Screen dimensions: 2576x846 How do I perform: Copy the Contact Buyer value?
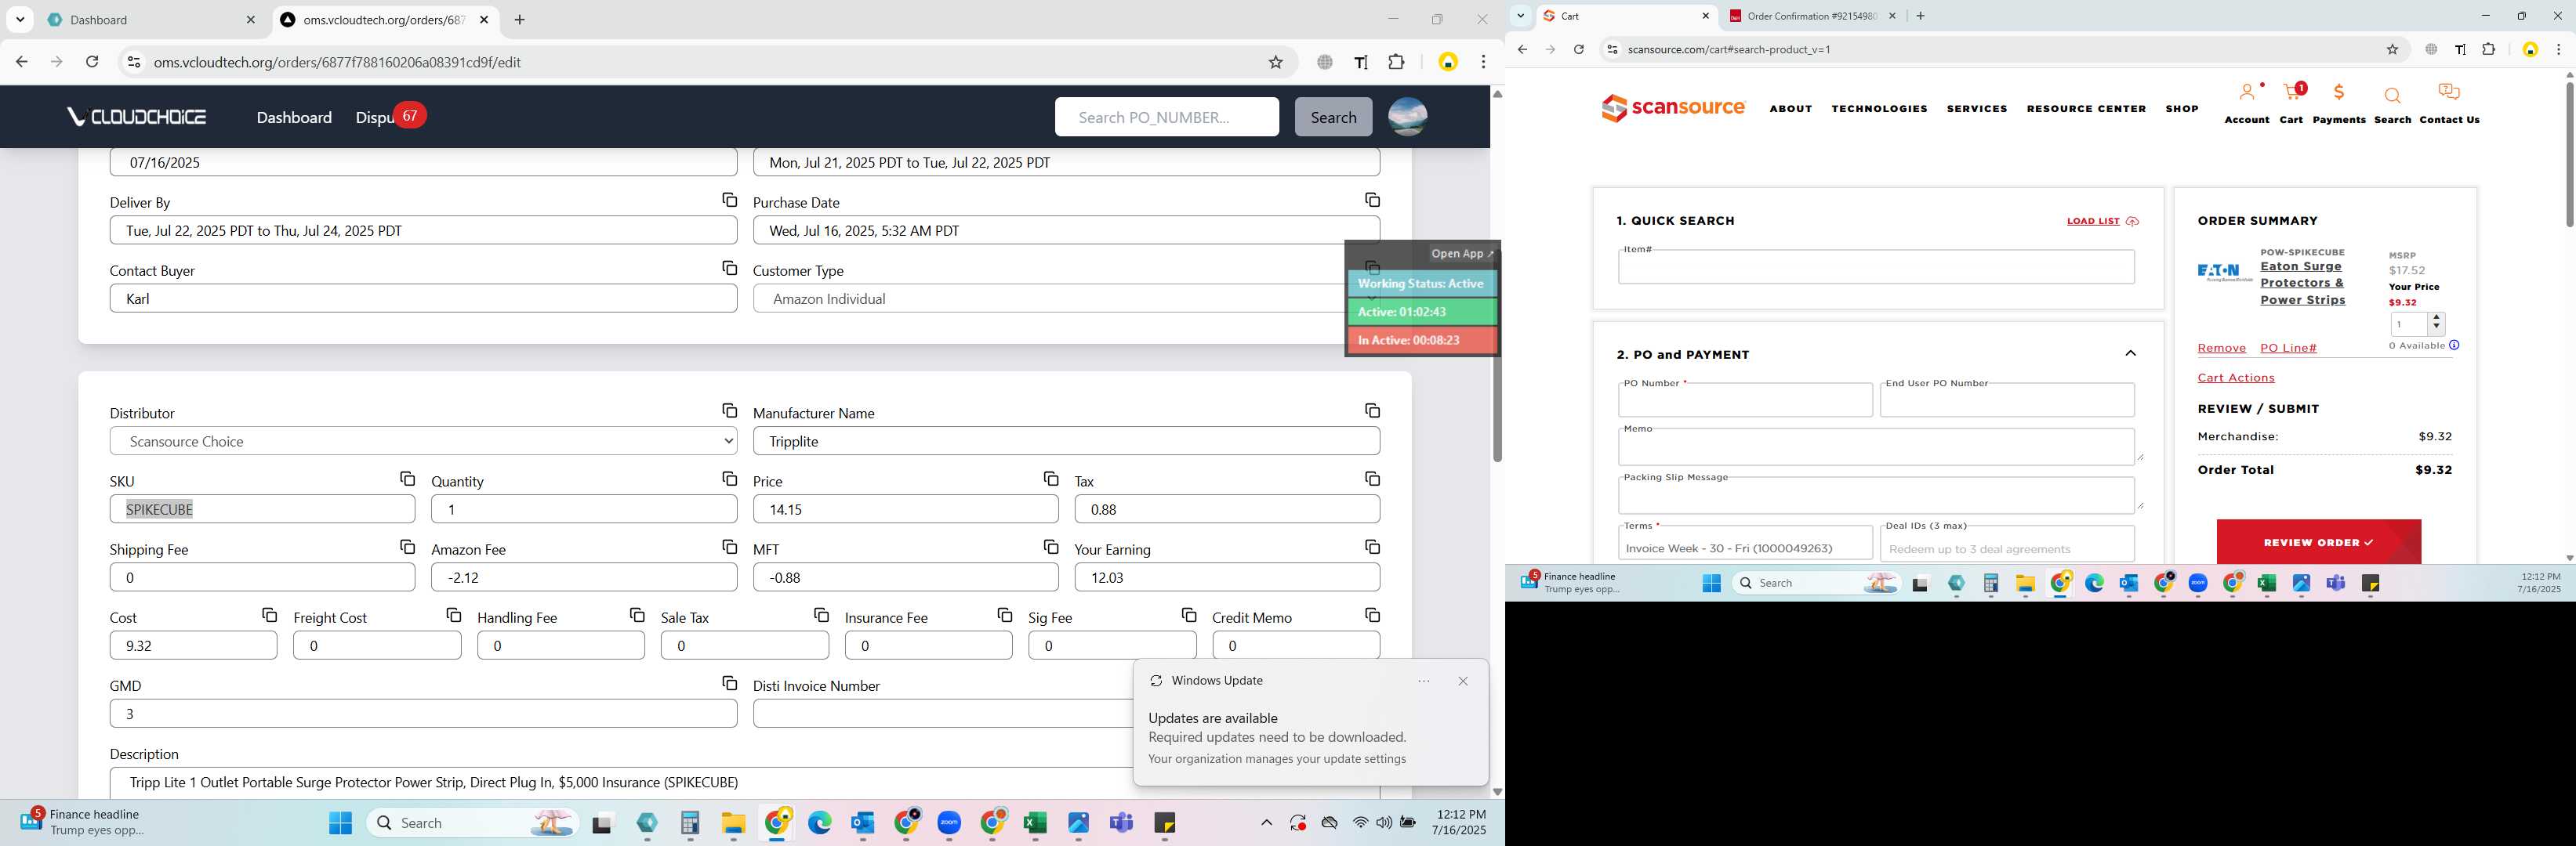(729, 269)
